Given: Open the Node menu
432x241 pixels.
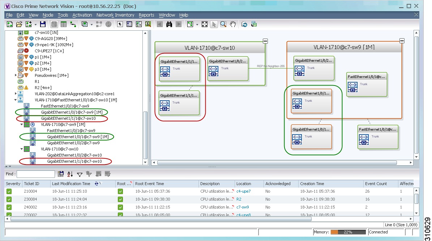Looking at the screenshot, I should click(48, 15).
